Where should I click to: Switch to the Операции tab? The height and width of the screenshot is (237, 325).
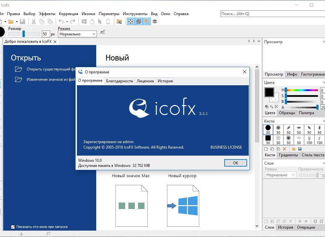click(306, 227)
